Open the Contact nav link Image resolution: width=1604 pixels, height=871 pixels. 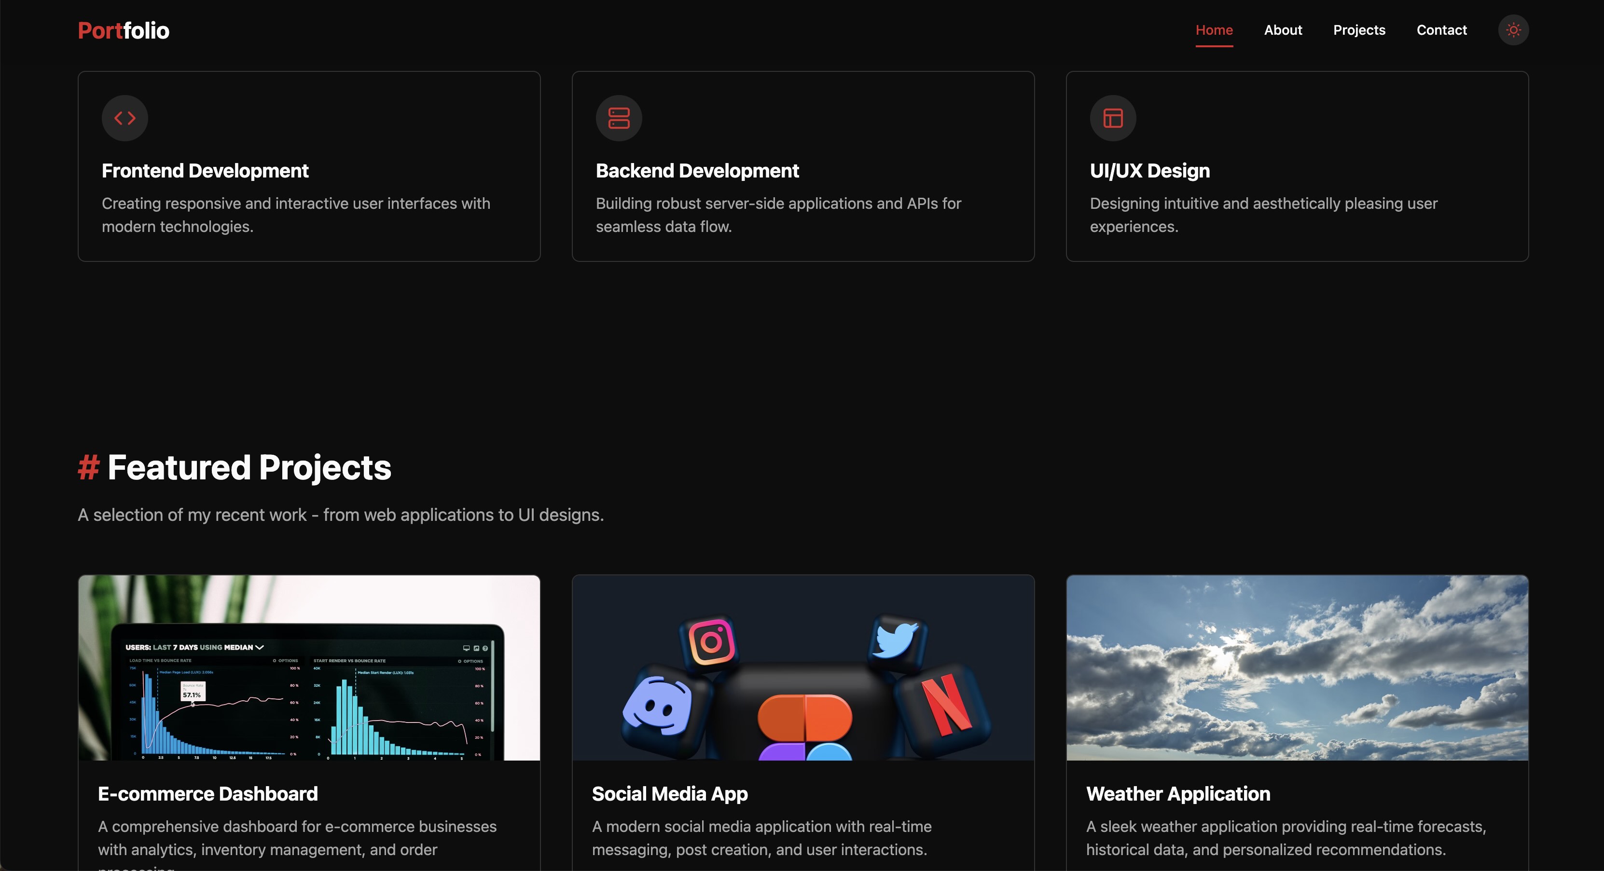(1441, 30)
